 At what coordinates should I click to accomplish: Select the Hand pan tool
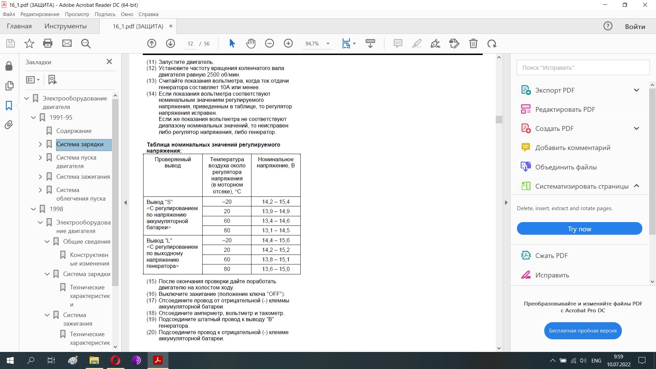click(250, 43)
